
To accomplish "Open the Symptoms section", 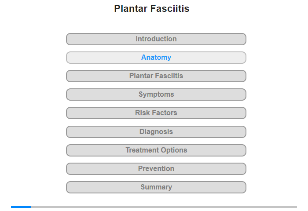I will (156, 95).
